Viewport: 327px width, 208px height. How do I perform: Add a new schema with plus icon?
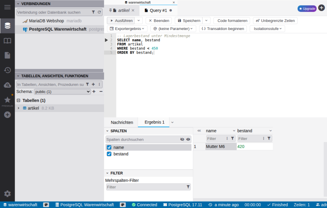94,92
